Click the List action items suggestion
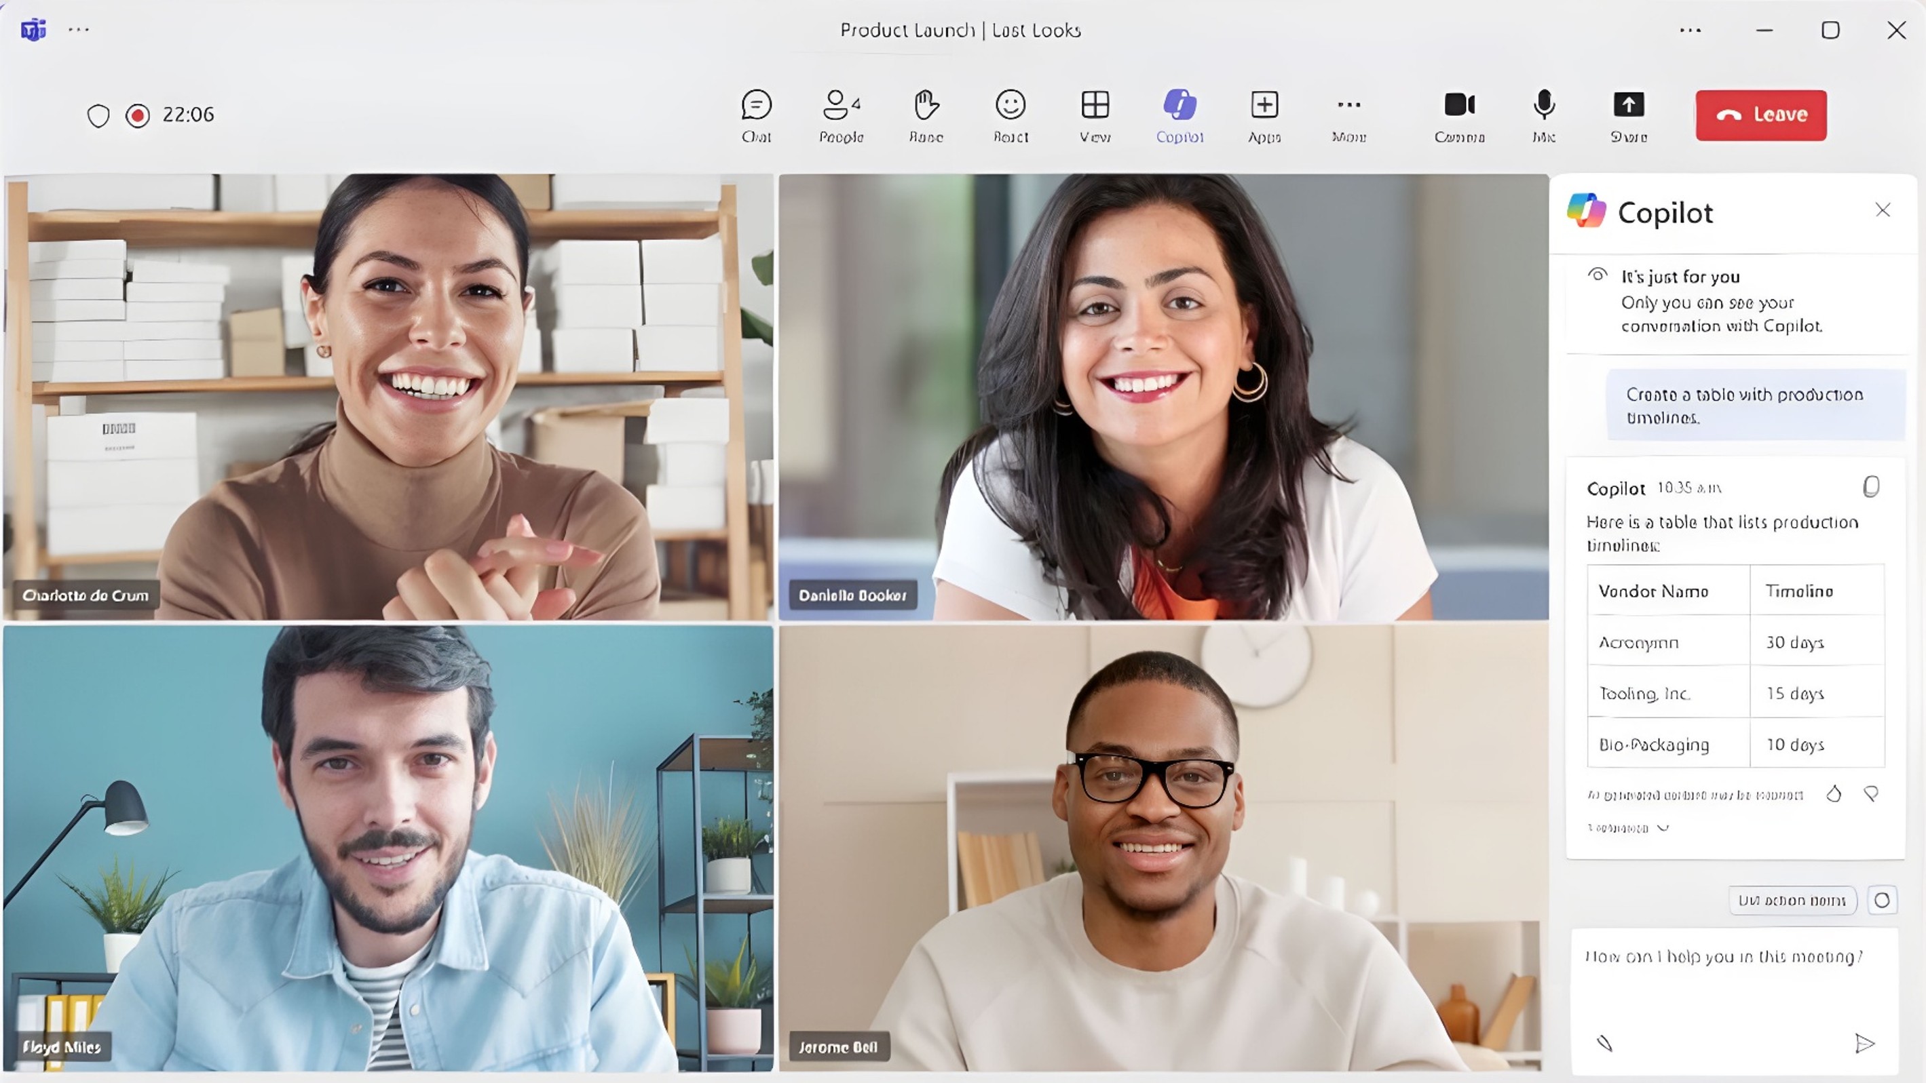This screenshot has width=1926, height=1083. 1792,900
